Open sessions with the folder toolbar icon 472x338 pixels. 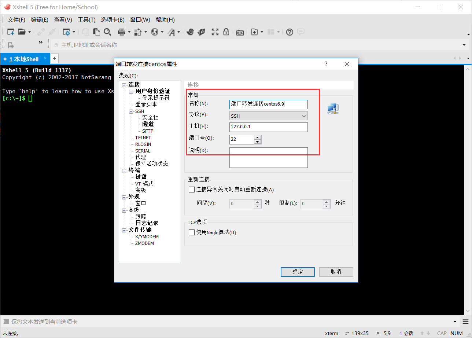[22, 32]
